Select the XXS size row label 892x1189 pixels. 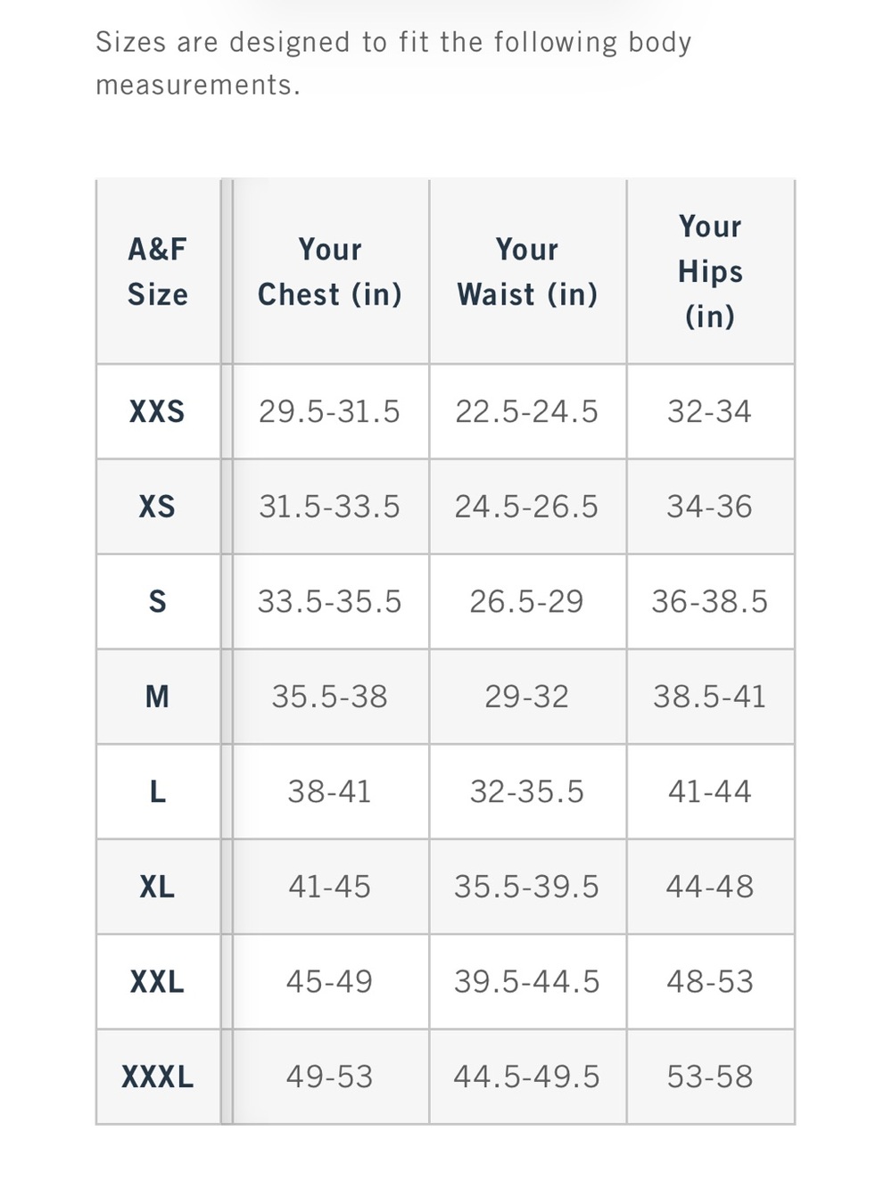point(157,411)
